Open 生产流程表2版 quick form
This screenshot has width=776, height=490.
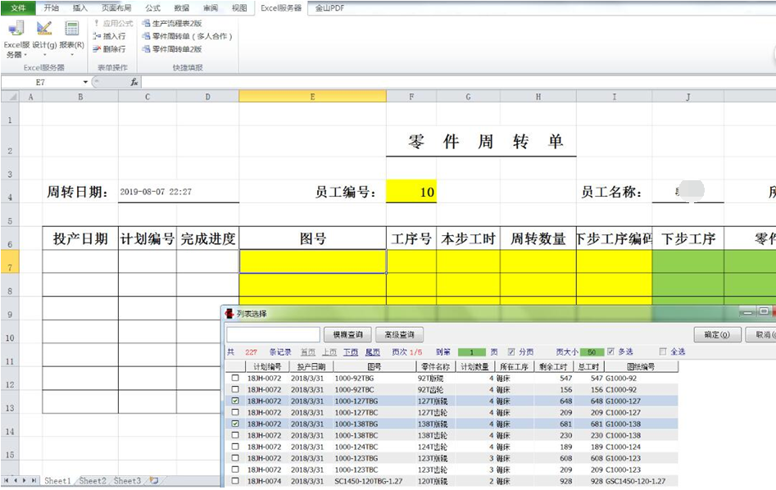click(172, 24)
